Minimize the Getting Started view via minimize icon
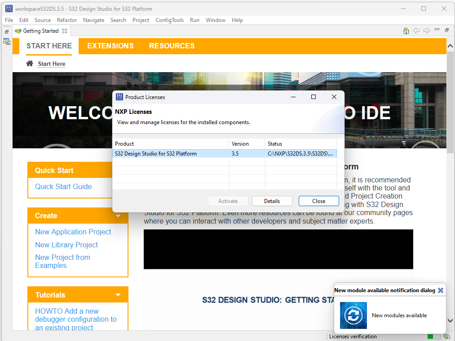 [x=437, y=30]
